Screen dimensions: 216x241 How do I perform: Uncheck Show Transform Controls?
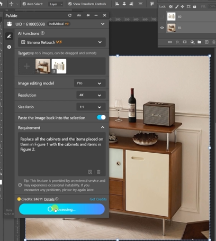click(70, 4)
